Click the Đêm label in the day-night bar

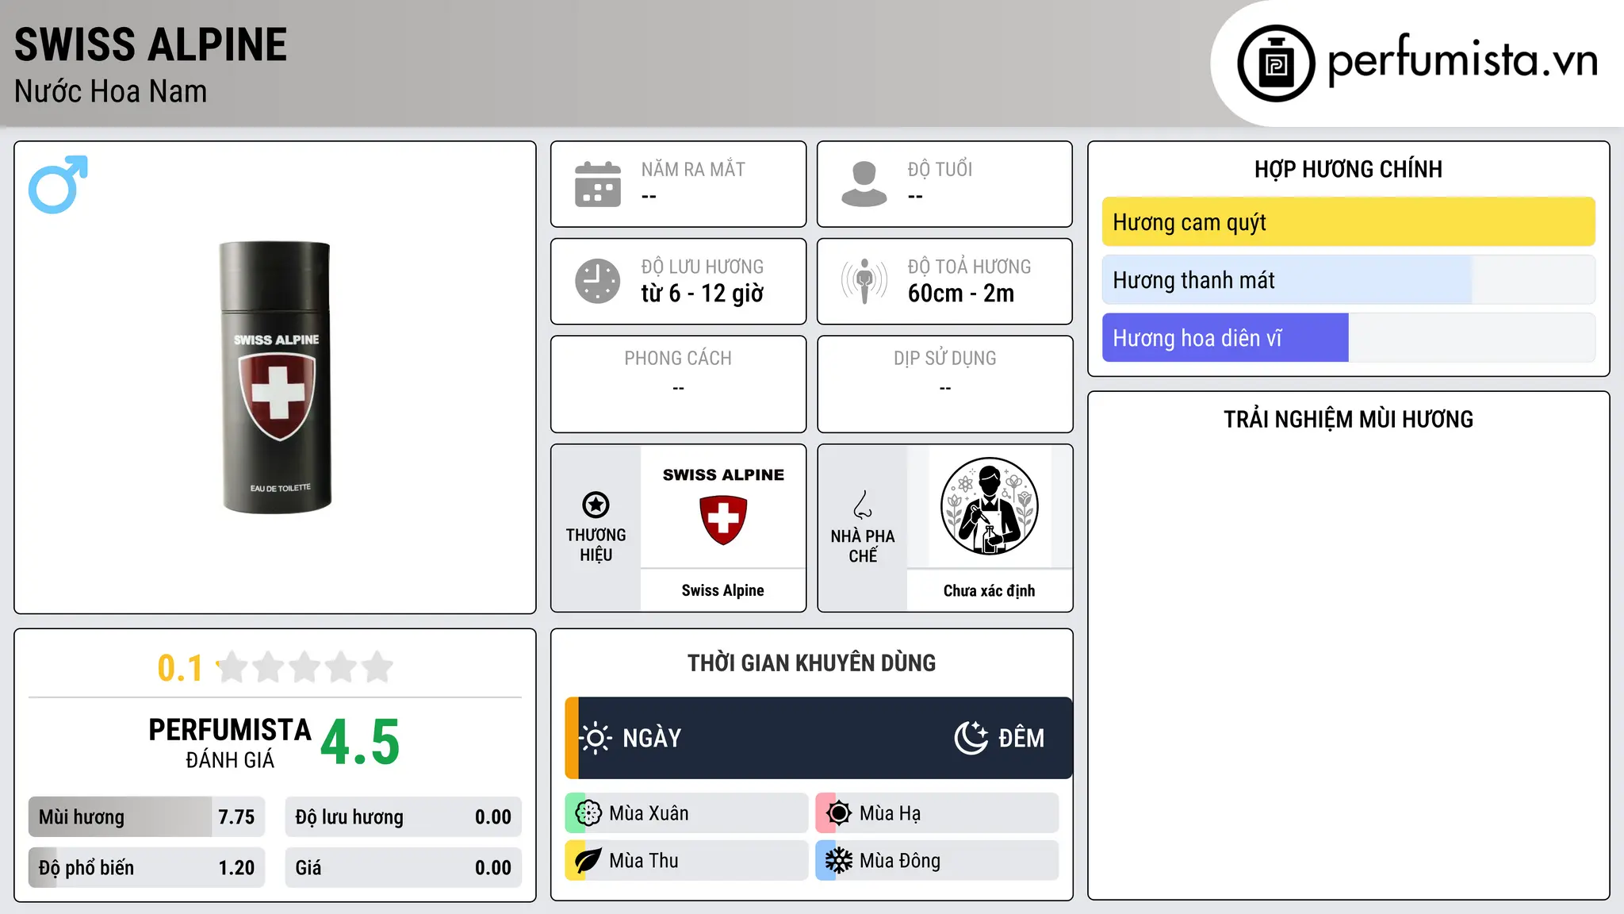(1021, 738)
